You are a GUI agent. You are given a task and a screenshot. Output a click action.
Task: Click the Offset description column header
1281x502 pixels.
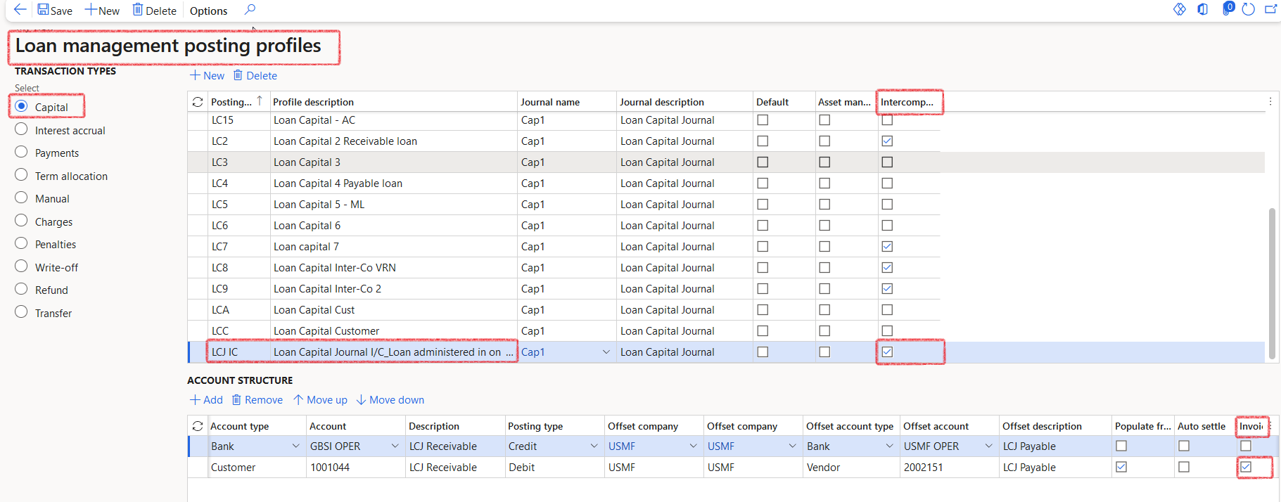(1055, 426)
